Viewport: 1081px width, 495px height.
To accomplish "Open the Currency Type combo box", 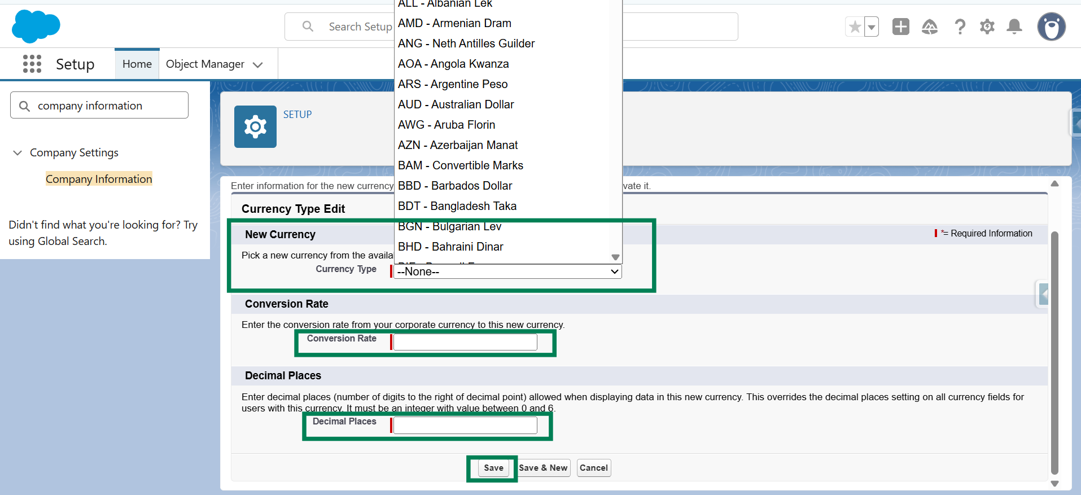I will (507, 271).
